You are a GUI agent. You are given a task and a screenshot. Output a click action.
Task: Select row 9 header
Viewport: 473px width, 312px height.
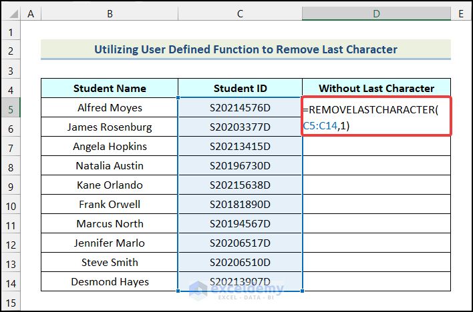(x=11, y=185)
